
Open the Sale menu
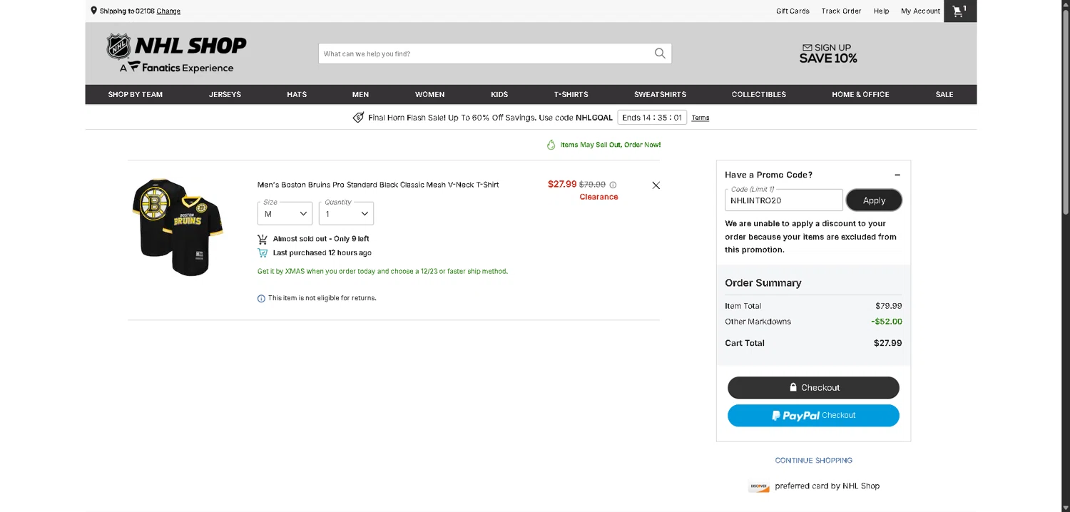(944, 94)
